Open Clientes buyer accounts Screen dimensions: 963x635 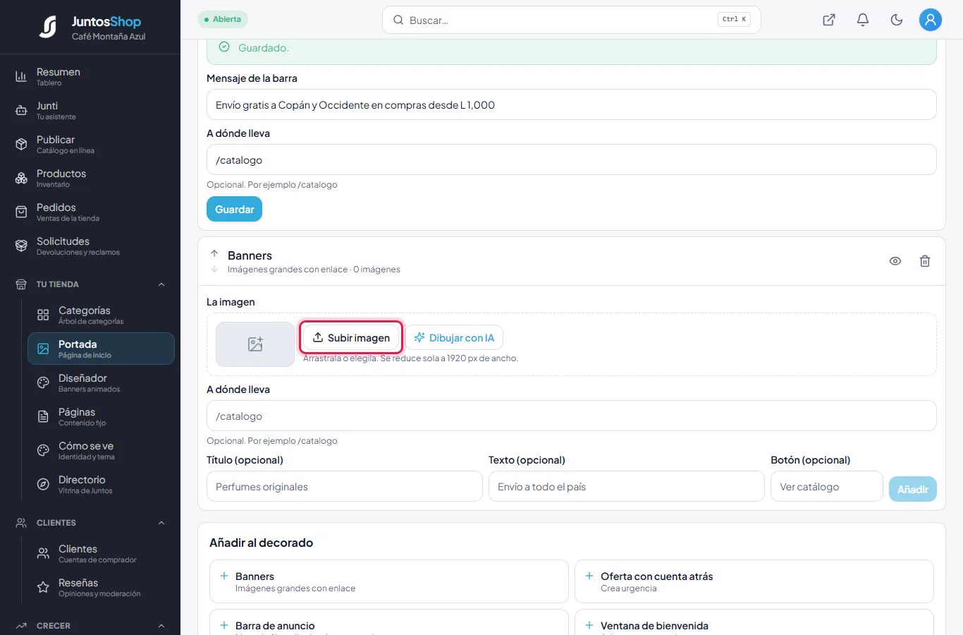pos(101,553)
